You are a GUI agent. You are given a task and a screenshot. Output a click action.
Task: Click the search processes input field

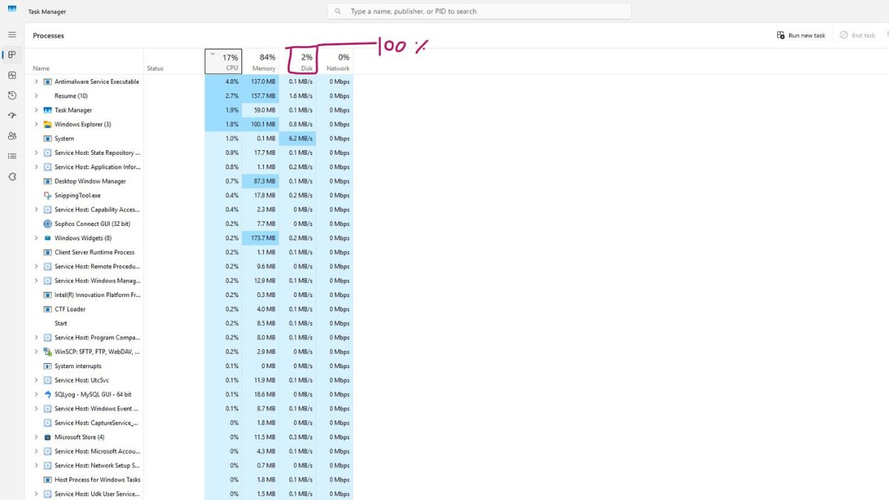[480, 11]
